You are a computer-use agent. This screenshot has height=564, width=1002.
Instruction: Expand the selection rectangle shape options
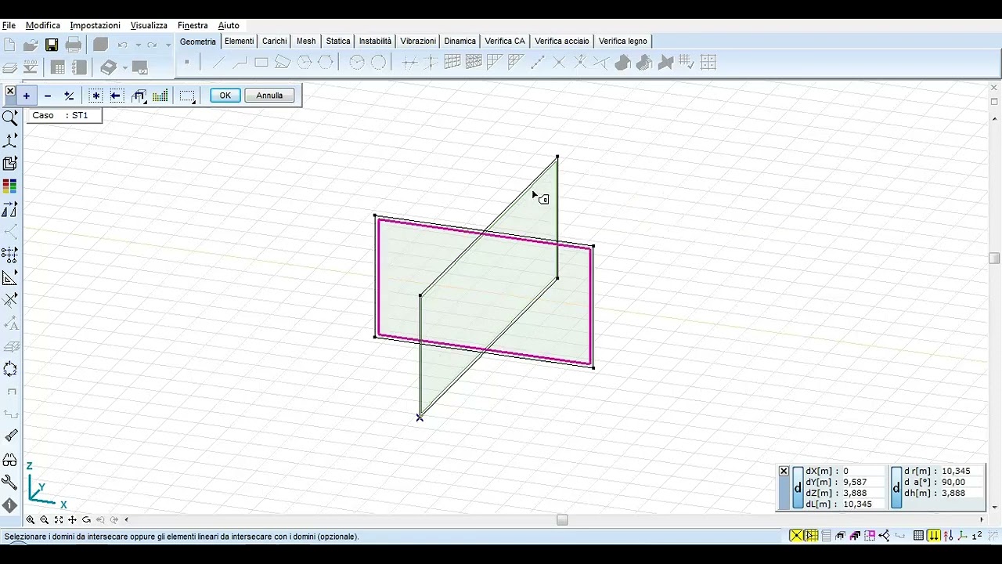pos(187,96)
